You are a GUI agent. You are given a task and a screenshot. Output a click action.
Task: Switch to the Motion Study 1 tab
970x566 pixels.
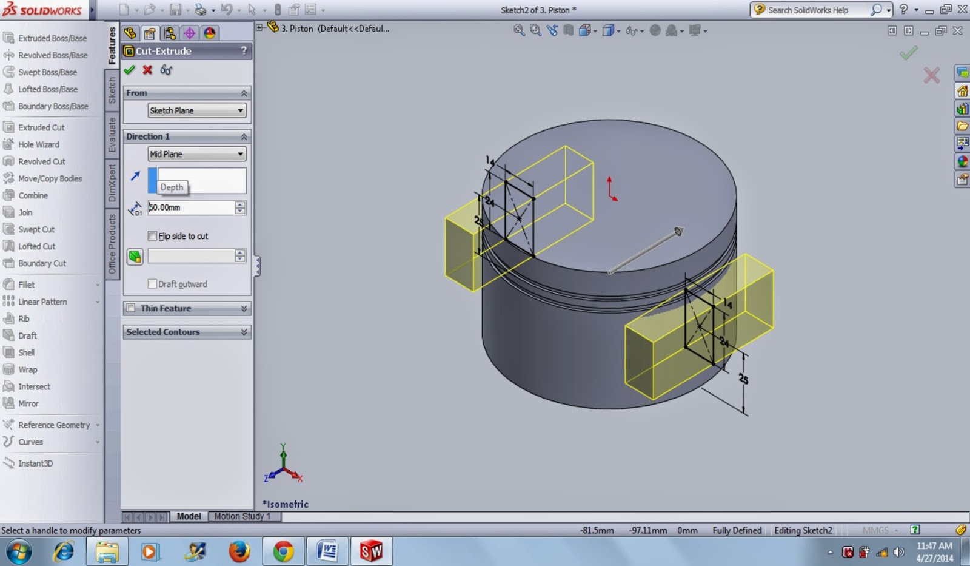click(243, 516)
